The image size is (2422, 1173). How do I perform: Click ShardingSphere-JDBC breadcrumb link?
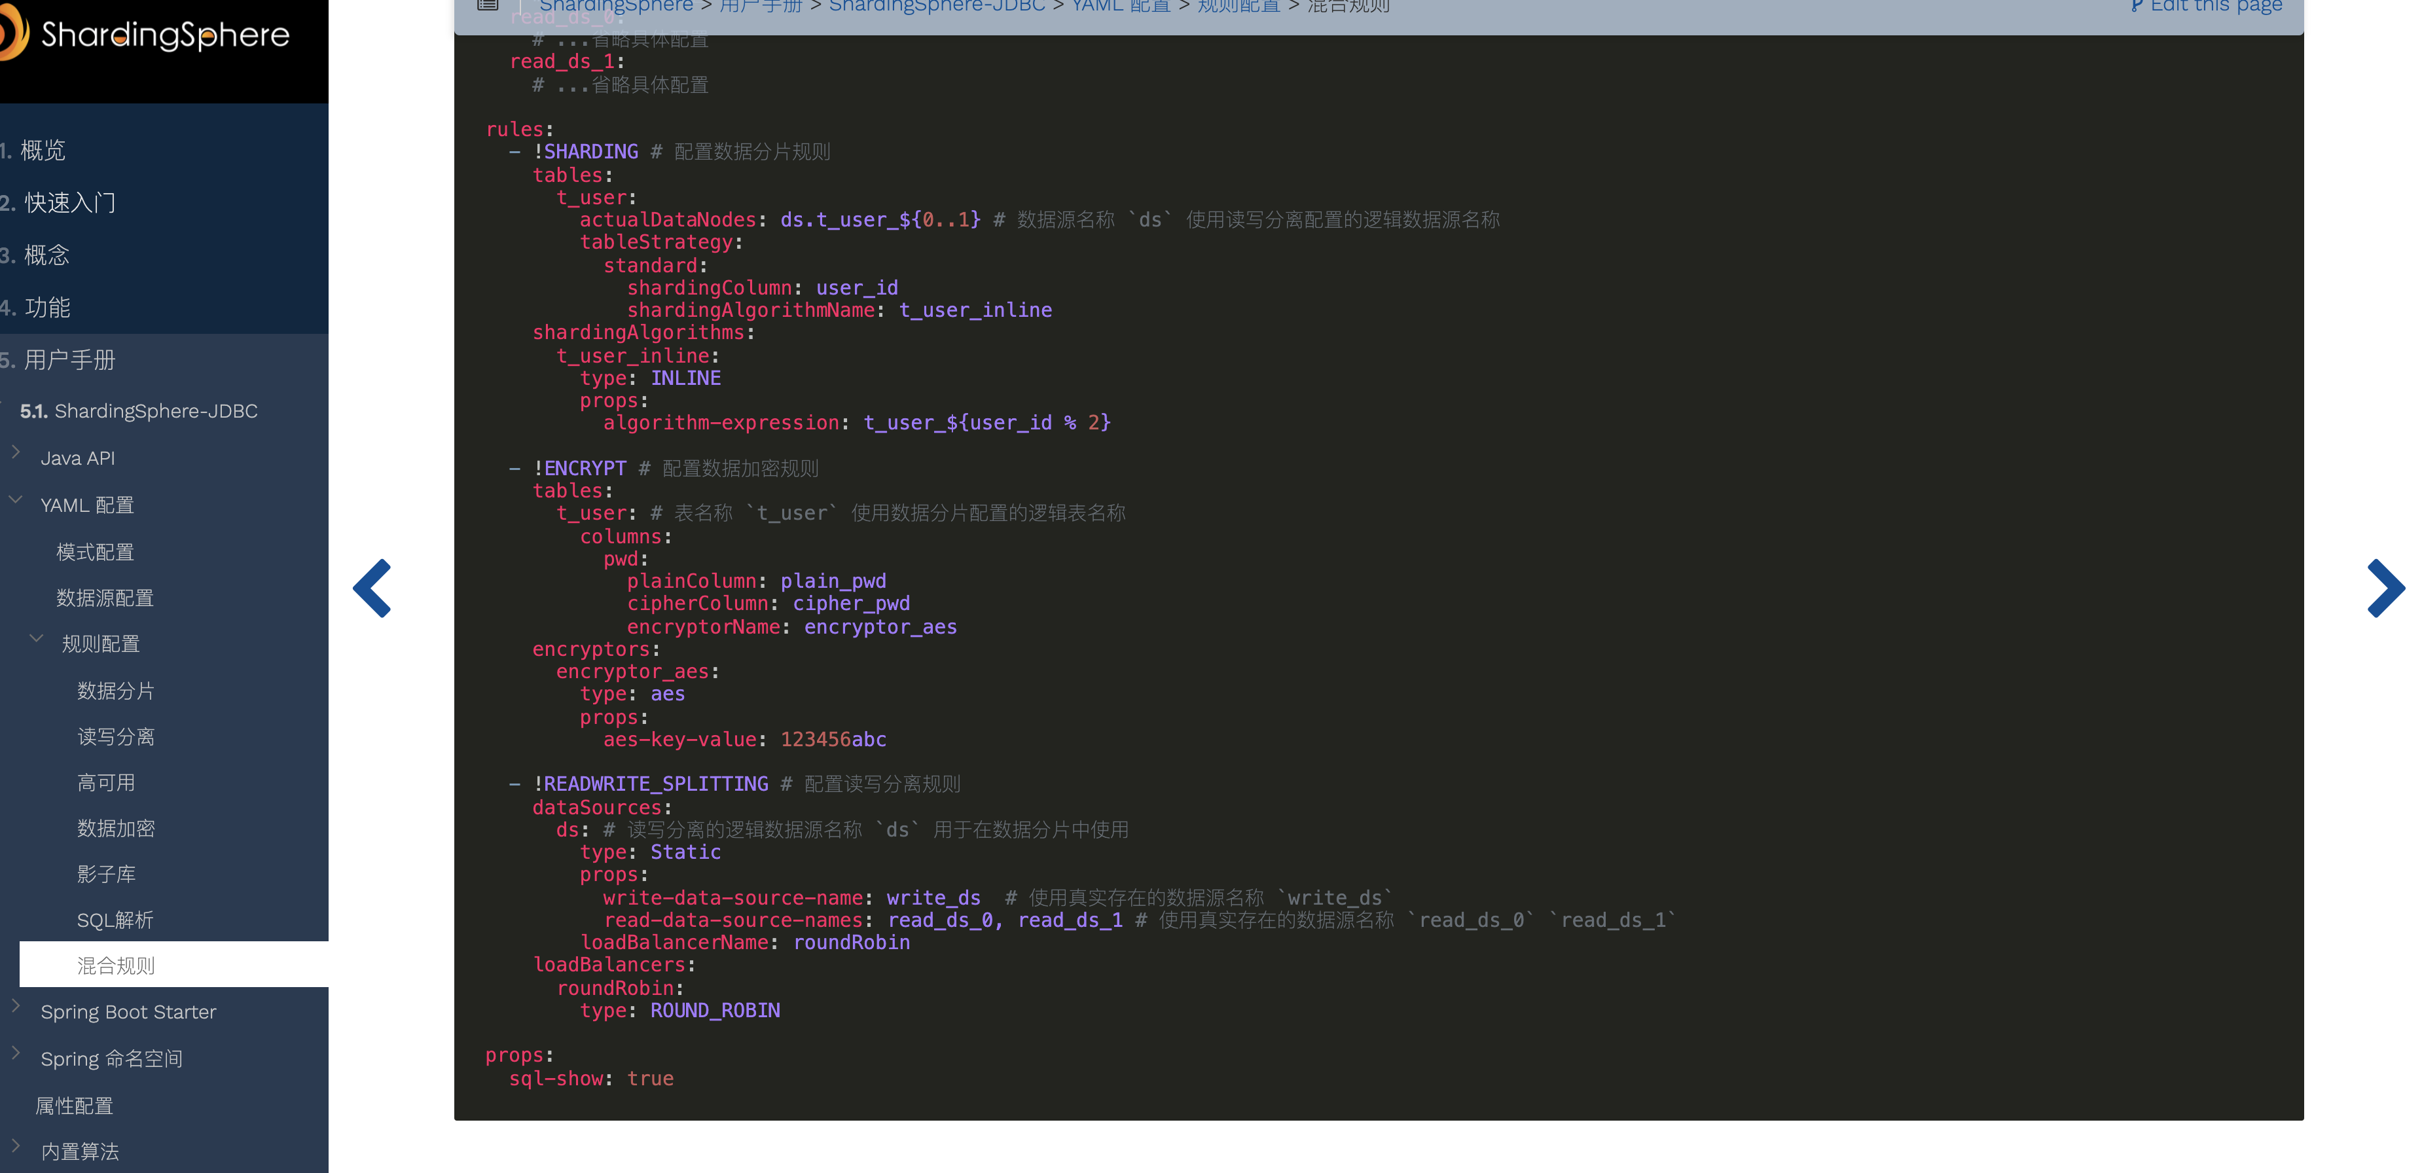click(937, 6)
